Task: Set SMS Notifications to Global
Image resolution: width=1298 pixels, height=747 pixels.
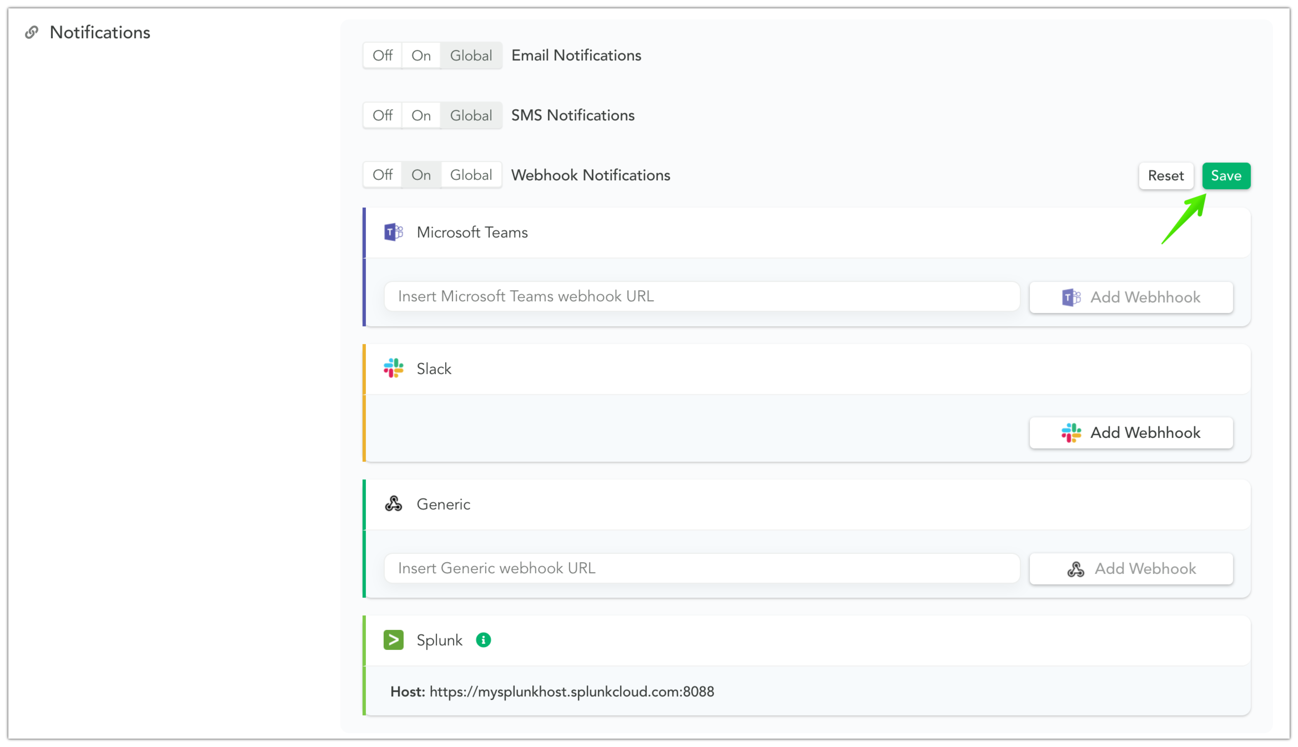Action: point(471,115)
